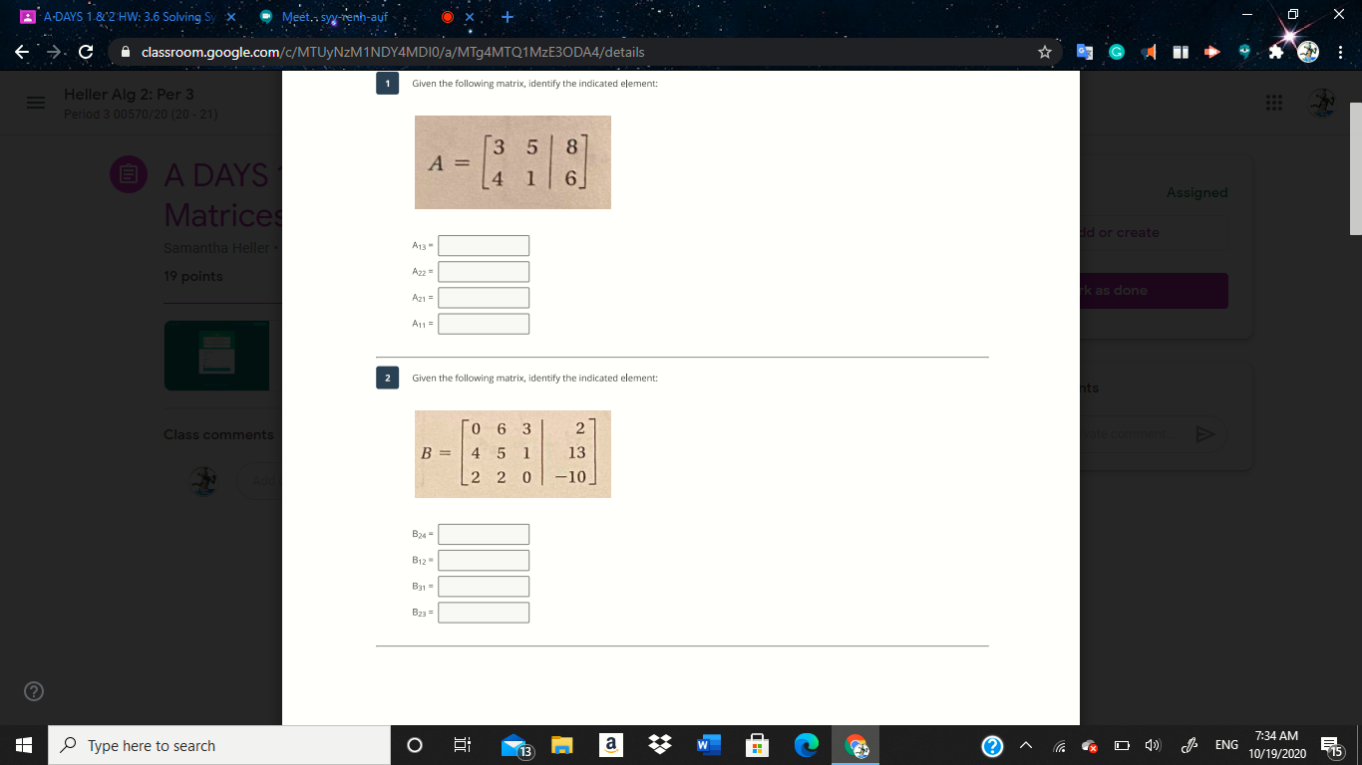The width and height of the screenshot is (1362, 765).
Task: Click the B24 answer input field
Action: (x=484, y=534)
